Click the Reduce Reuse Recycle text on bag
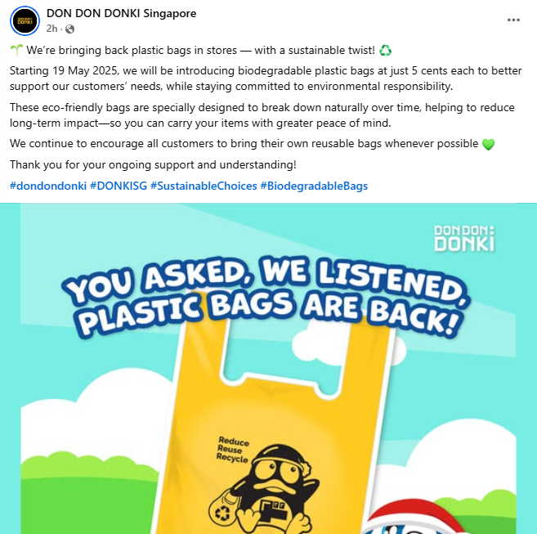The height and width of the screenshot is (534, 537). pos(233,449)
